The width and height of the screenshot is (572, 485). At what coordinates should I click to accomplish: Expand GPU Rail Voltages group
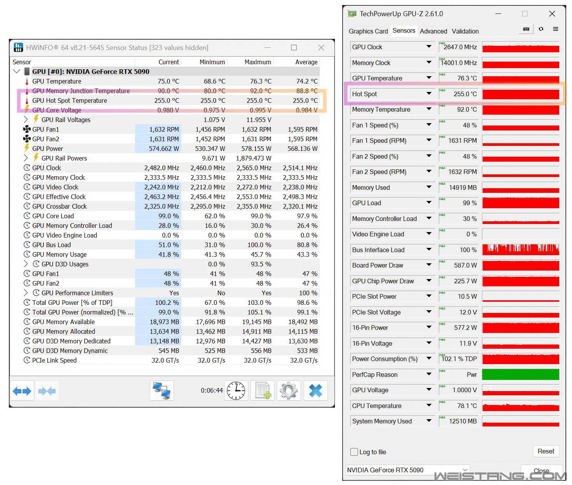(26, 120)
